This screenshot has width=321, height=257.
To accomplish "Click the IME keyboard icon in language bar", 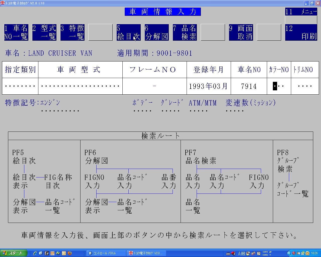I will pyautogui.click(x=228, y=253).
